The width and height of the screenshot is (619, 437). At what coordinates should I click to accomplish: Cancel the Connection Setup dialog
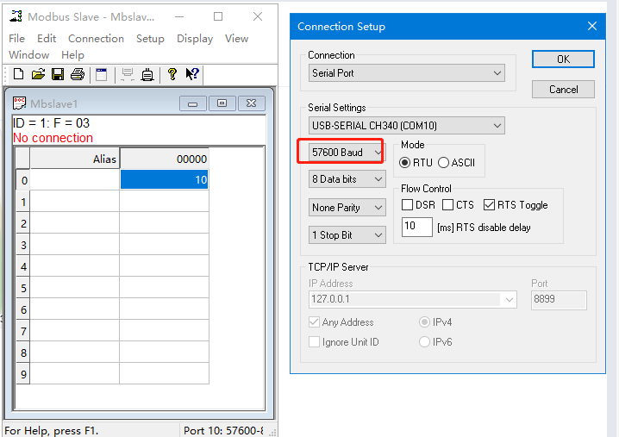tap(563, 90)
